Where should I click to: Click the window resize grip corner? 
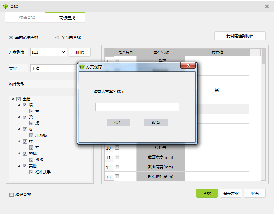tap(272, 212)
